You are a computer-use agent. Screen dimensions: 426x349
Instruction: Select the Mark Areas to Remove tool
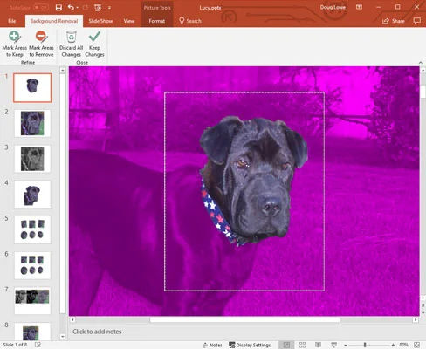click(x=41, y=44)
